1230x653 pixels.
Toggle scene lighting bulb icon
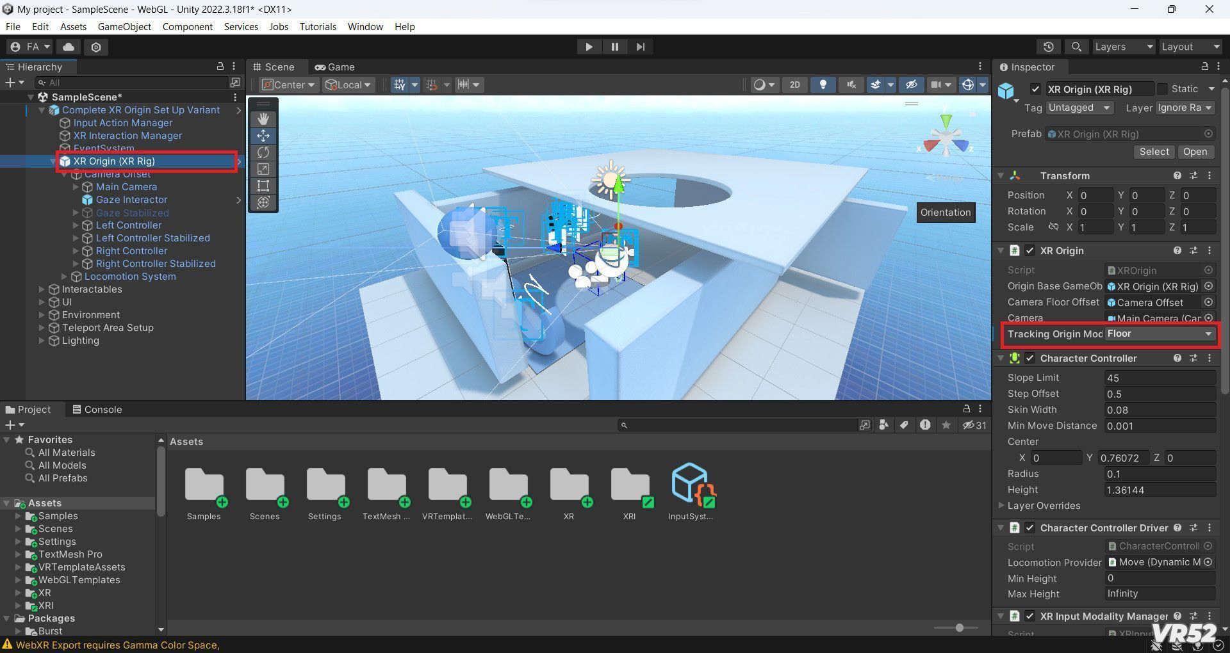coord(823,85)
